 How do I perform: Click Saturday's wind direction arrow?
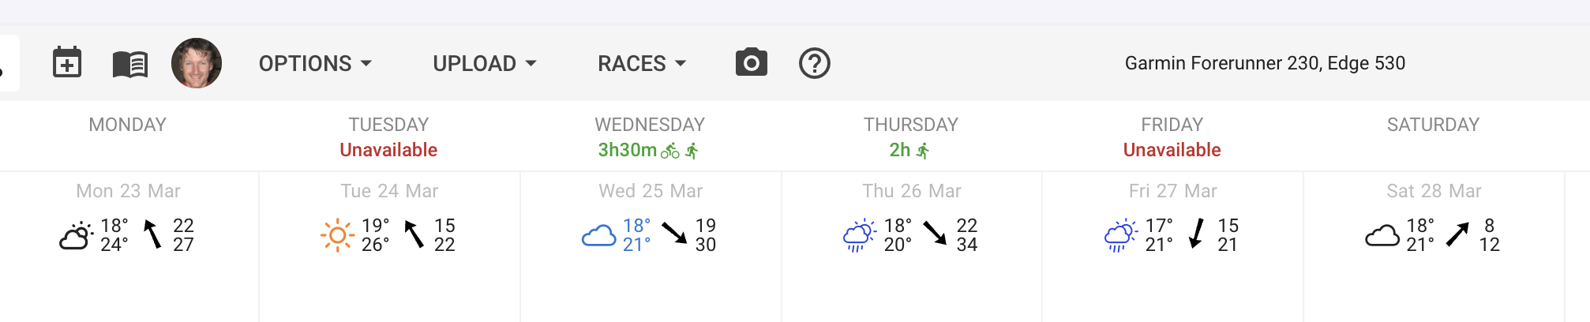point(1457,234)
